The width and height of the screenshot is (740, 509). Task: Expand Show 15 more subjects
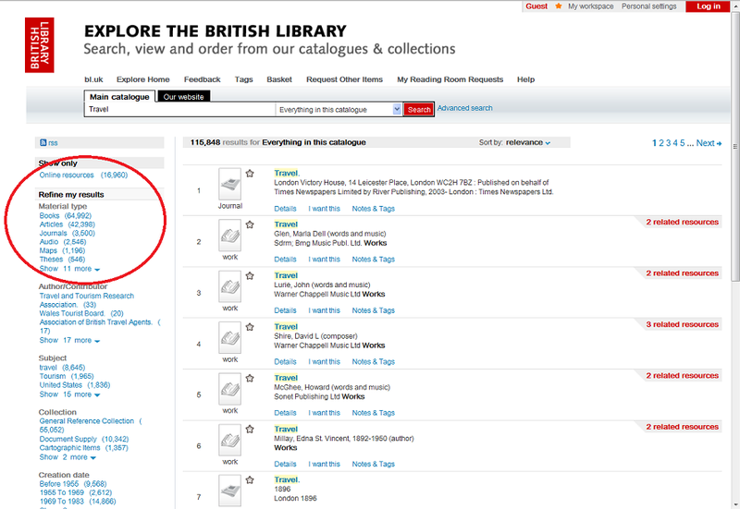tap(70, 394)
